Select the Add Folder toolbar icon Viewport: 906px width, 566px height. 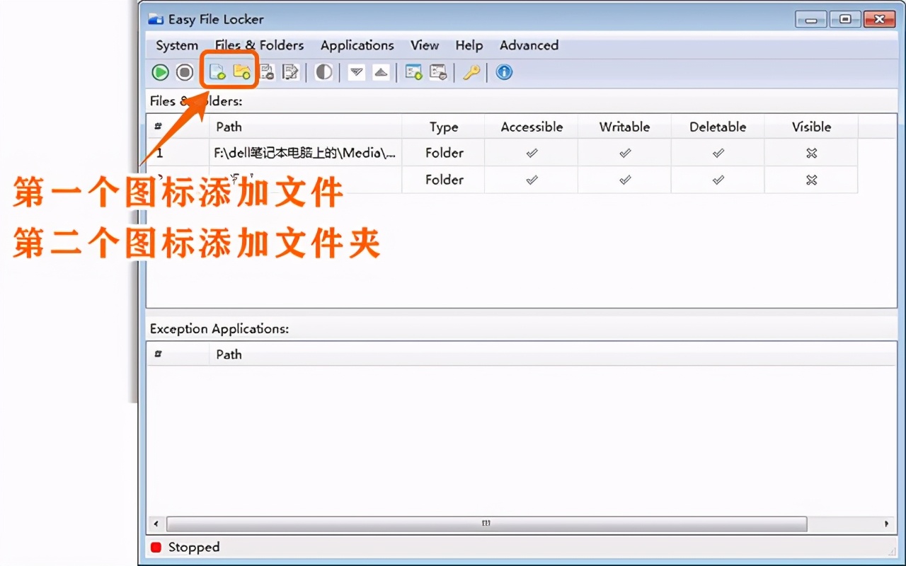pyautogui.click(x=241, y=71)
